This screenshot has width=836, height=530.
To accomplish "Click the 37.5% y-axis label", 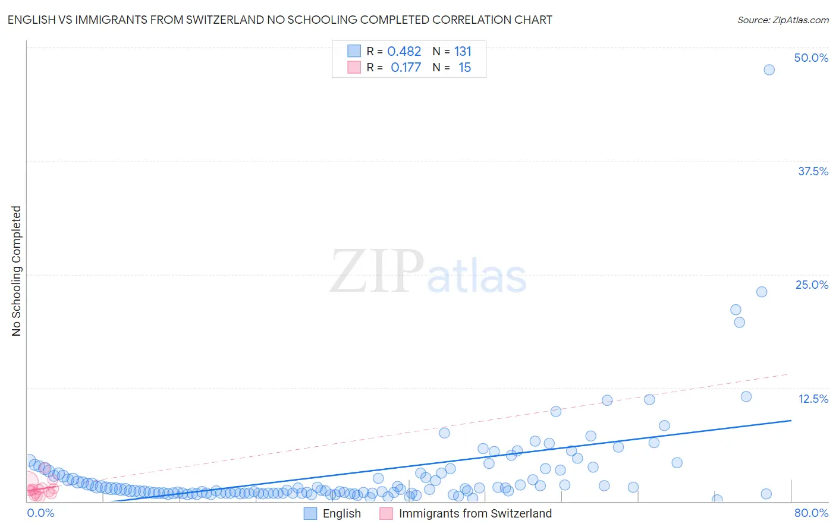I will click(x=813, y=171).
